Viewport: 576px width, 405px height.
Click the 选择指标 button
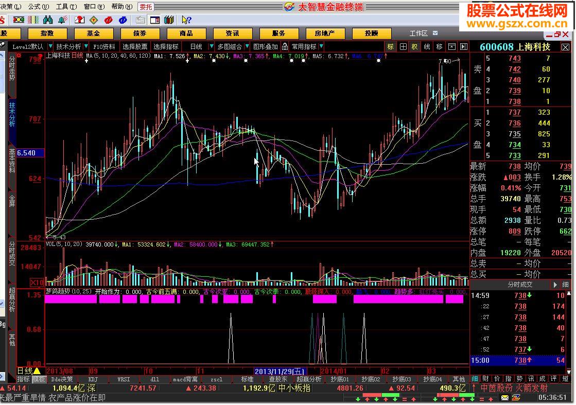(166, 47)
